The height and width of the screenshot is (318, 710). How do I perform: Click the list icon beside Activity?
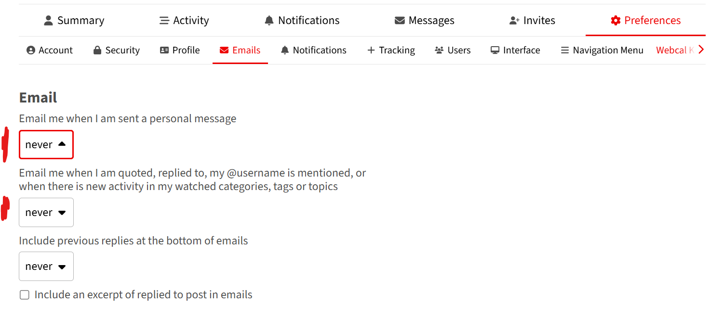click(164, 21)
